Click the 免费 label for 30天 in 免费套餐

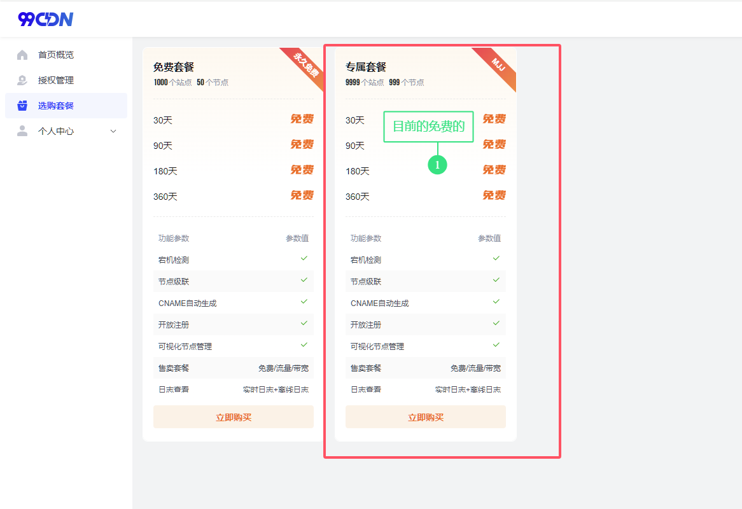302,119
